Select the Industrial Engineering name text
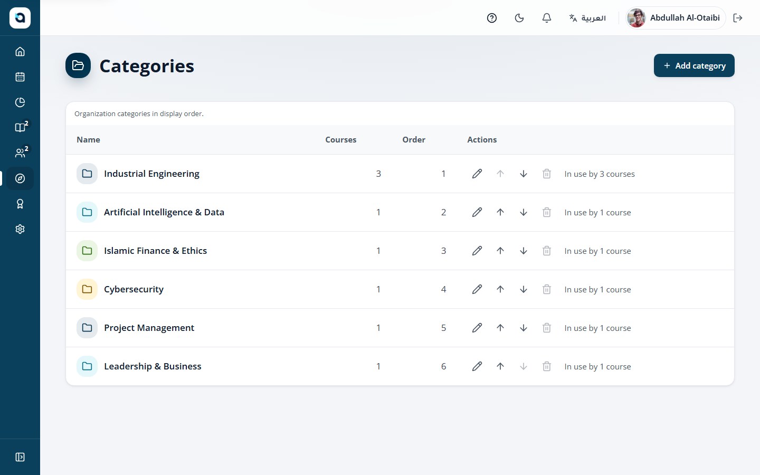This screenshot has height=475, width=760. [151, 174]
